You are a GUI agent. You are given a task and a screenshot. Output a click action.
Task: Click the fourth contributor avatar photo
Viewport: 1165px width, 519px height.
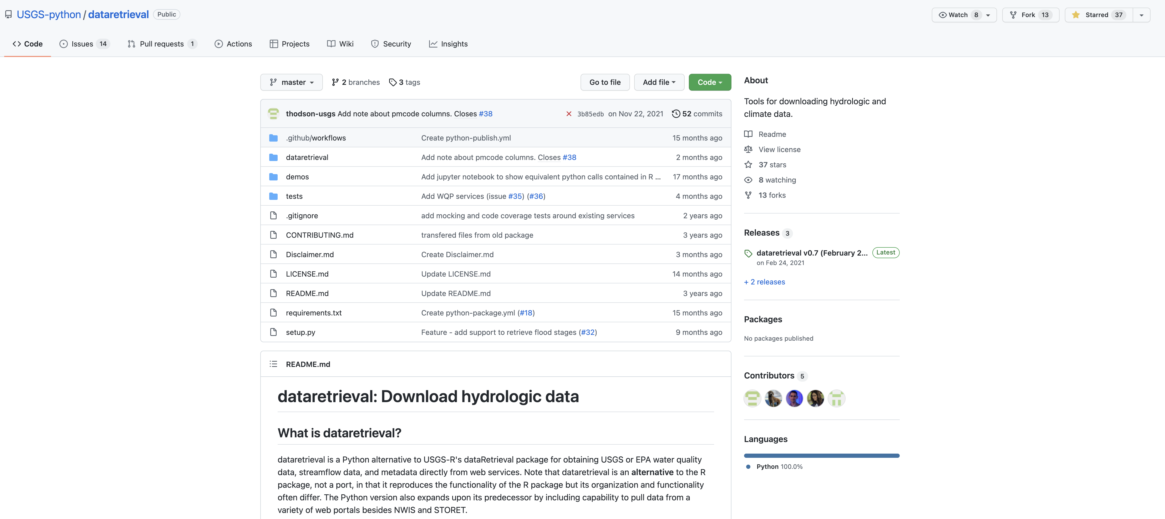click(x=815, y=398)
